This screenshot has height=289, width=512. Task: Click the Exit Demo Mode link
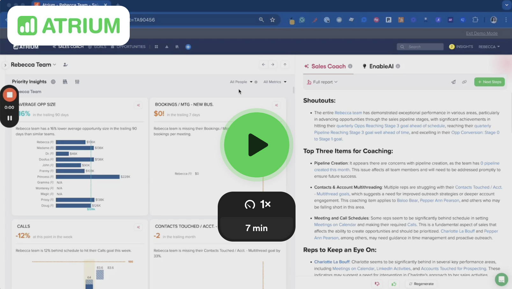pyautogui.click(x=482, y=33)
